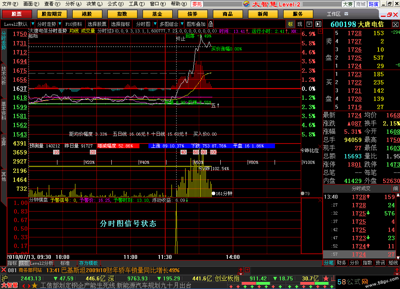Expand the Level2默认 dropdown arrow
Viewport: 400px width, 289px height.
(x=33, y=24)
